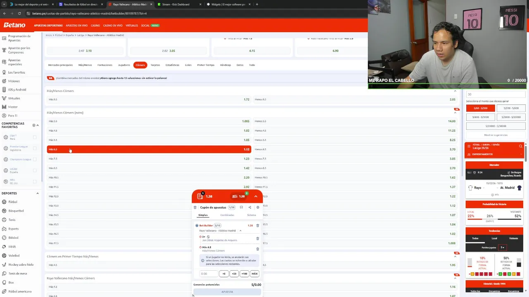The height and width of the screenshot is (297, 529).
Task: Toggle Liga 1 Perú favorite checkbox
Action: pyautogui.click(x=35, y=137)
